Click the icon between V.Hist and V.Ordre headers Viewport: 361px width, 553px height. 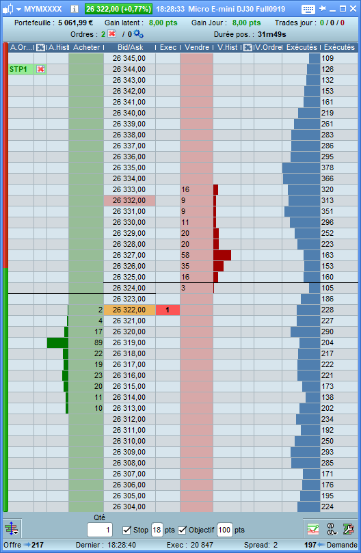pos(248,47)
